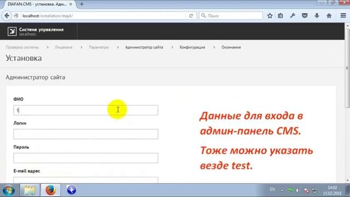The width and height of the screenshot is (350, 197).
Task: Go back with the browser back arrow
Action: pyautogui.click(x=7, y=16)
